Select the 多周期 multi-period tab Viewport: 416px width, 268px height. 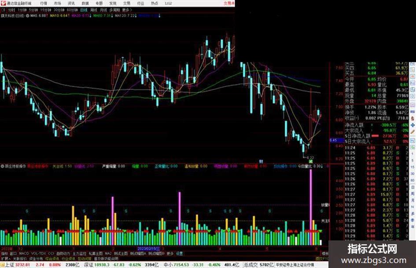114,10
